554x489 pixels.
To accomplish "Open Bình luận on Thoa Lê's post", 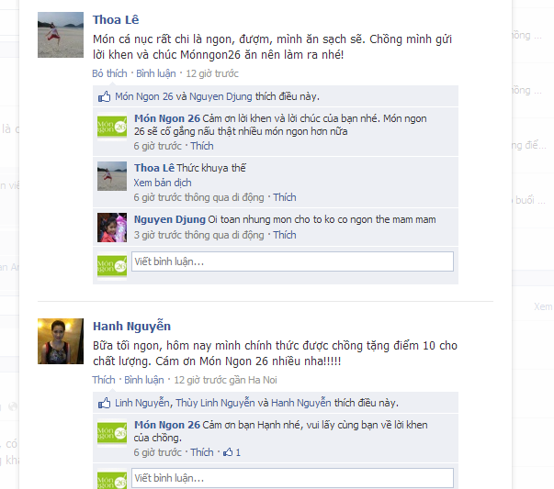I will [x=156, y=73].
